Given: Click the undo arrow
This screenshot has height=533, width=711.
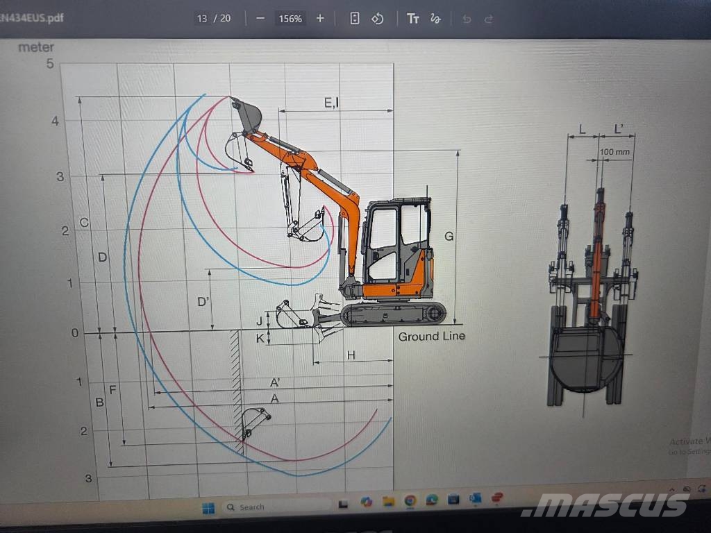Looking at the screenshot, I should point(467,19).
